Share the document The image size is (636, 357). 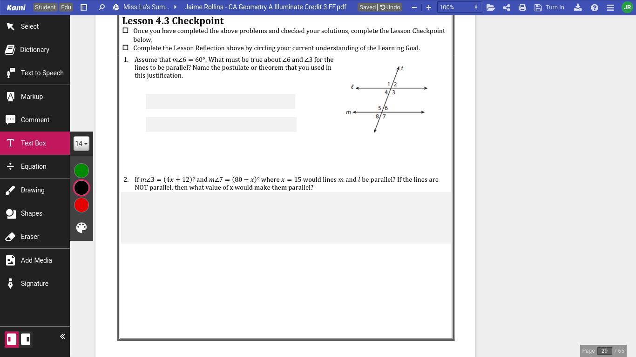pyautogui.click(x=507, y=7)
